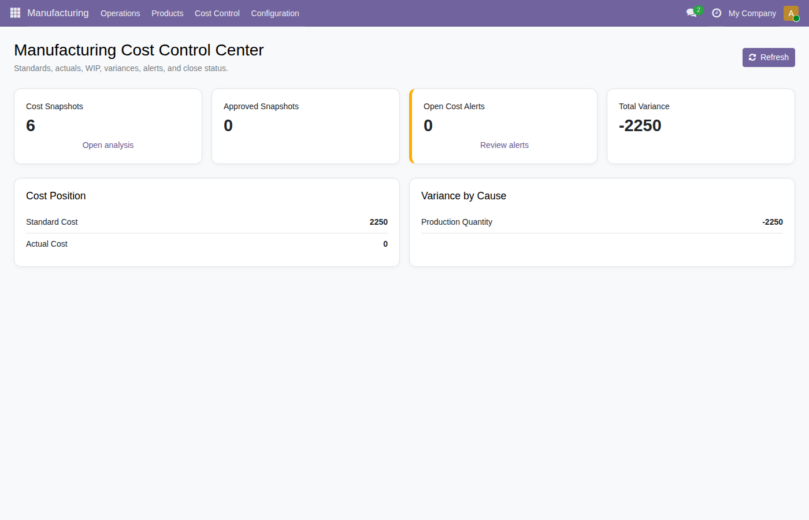The height and width of the screenshot is (520, 809).
Task: Open the Operations menu
Action: (x=120, y=13)
